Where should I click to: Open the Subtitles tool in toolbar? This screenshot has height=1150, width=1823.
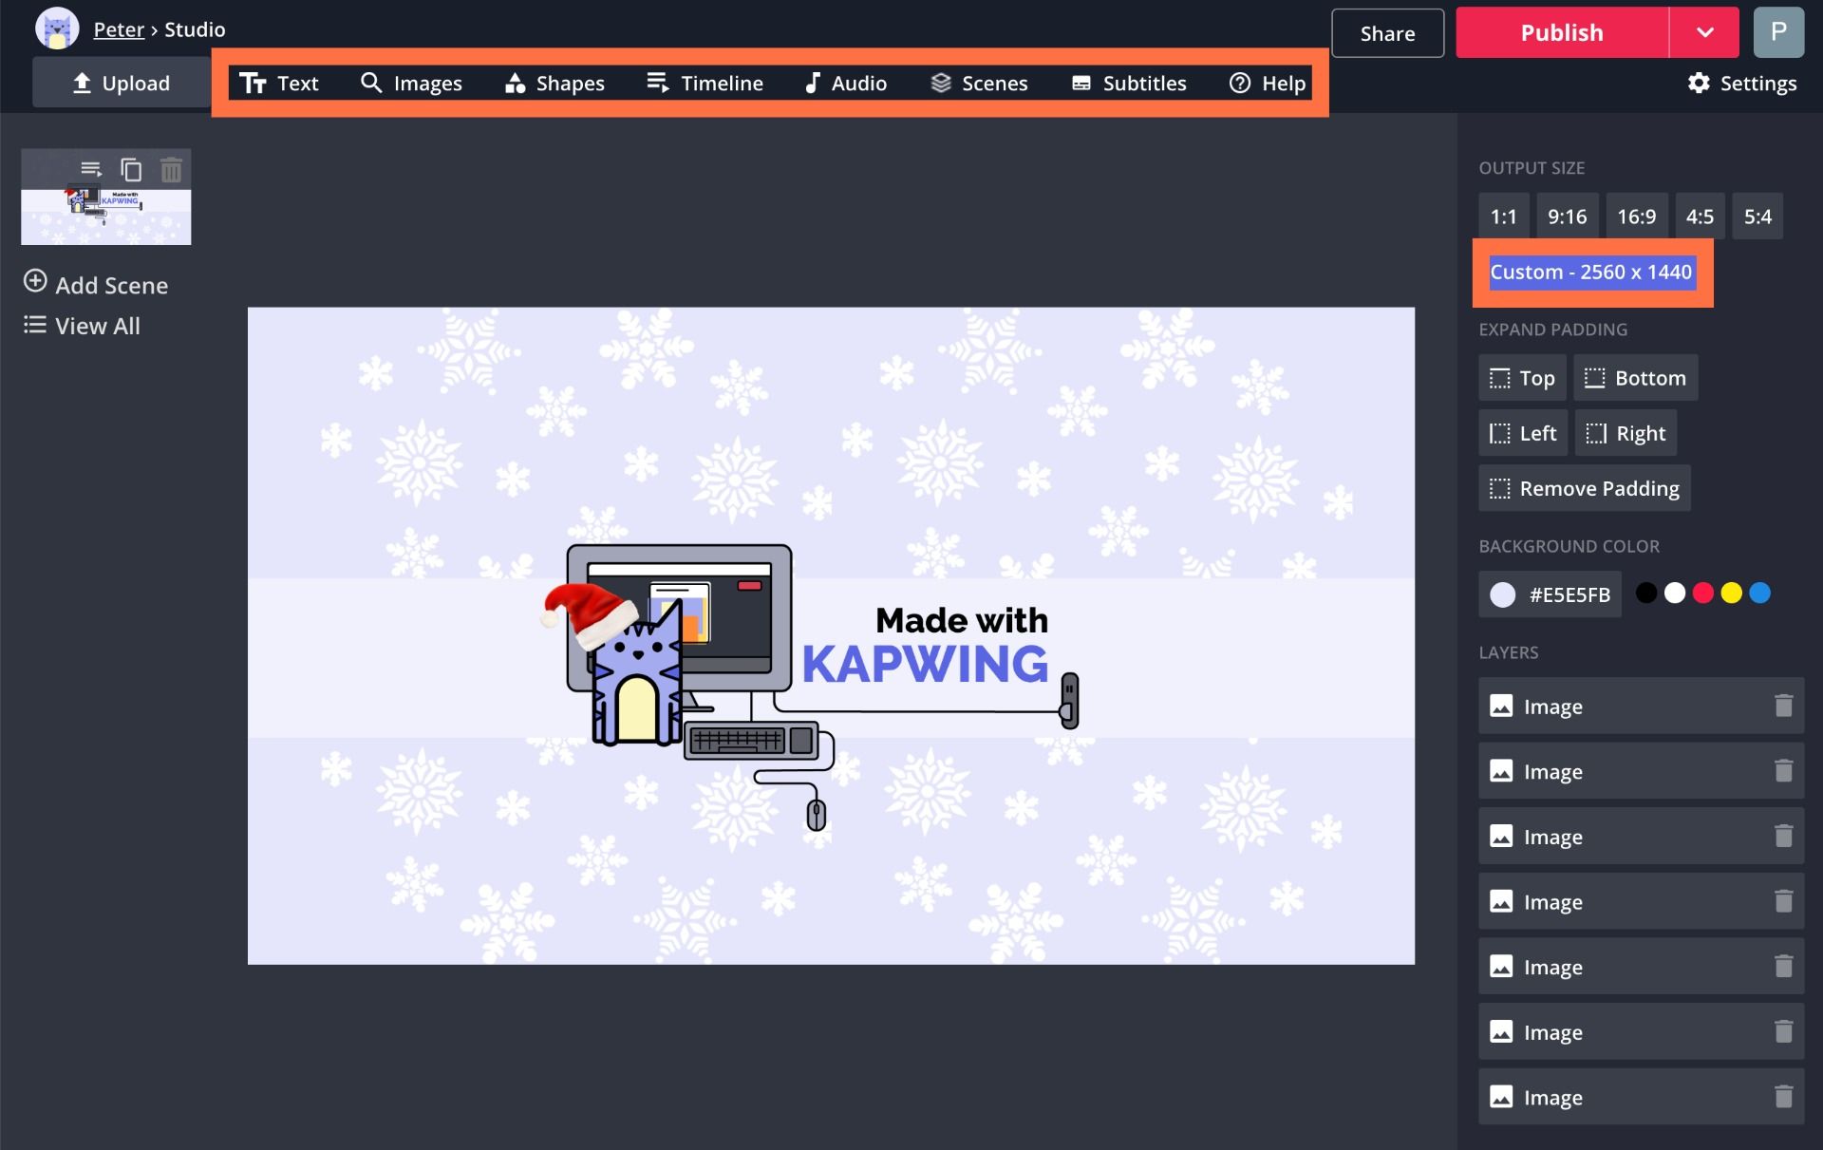1129,84
